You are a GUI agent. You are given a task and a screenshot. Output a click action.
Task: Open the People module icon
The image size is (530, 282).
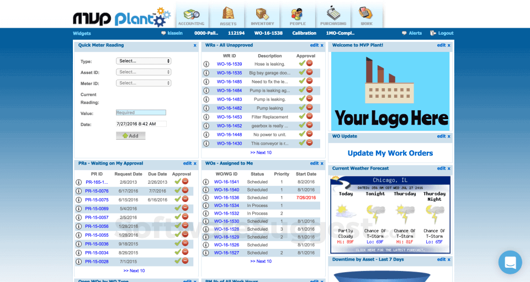[298, 16]
